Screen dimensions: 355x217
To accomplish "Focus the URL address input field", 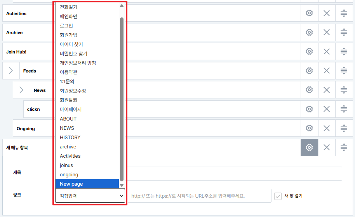I will coord(200,196).
